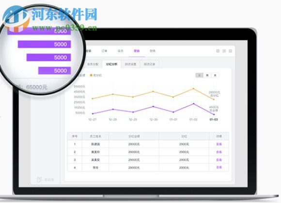Image resolution: width=281 pixels, height=203 pixels.
Task: Click the 5000元 label on the y-axis
Action: (80, 113)
